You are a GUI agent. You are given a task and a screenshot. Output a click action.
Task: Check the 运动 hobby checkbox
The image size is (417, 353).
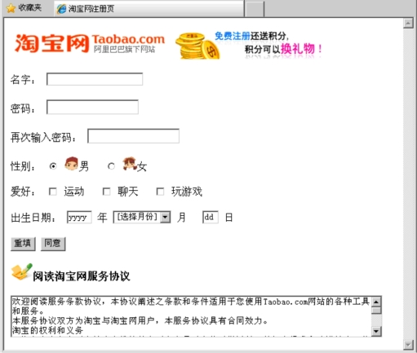[x=53, y=192]
